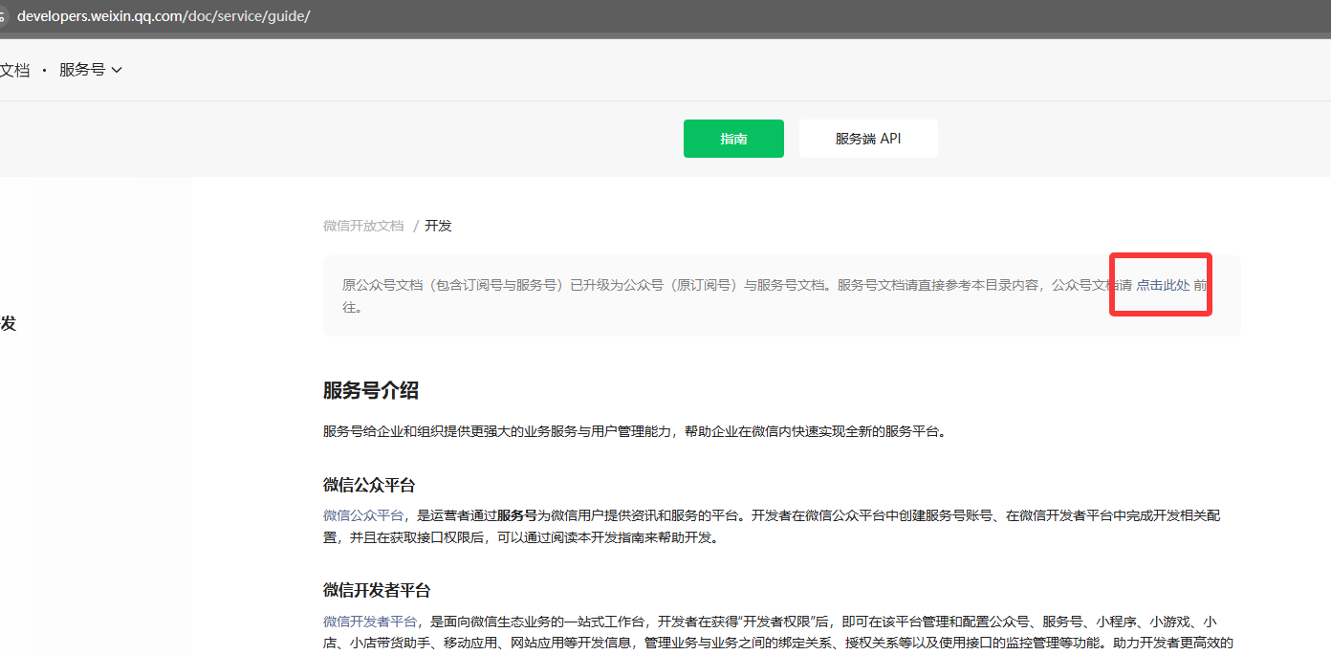
Task: Click the 微信公众平台 section heading
Action: 369,484
